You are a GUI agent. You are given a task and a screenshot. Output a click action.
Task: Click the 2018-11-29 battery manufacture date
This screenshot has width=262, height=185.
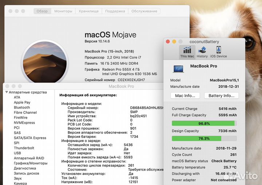click(x=226, y=148)
